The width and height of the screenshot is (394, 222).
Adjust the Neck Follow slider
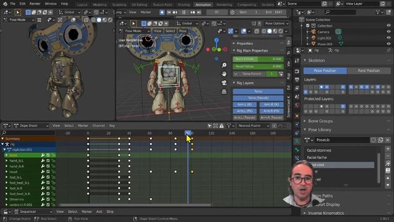[x=258, y=59]
